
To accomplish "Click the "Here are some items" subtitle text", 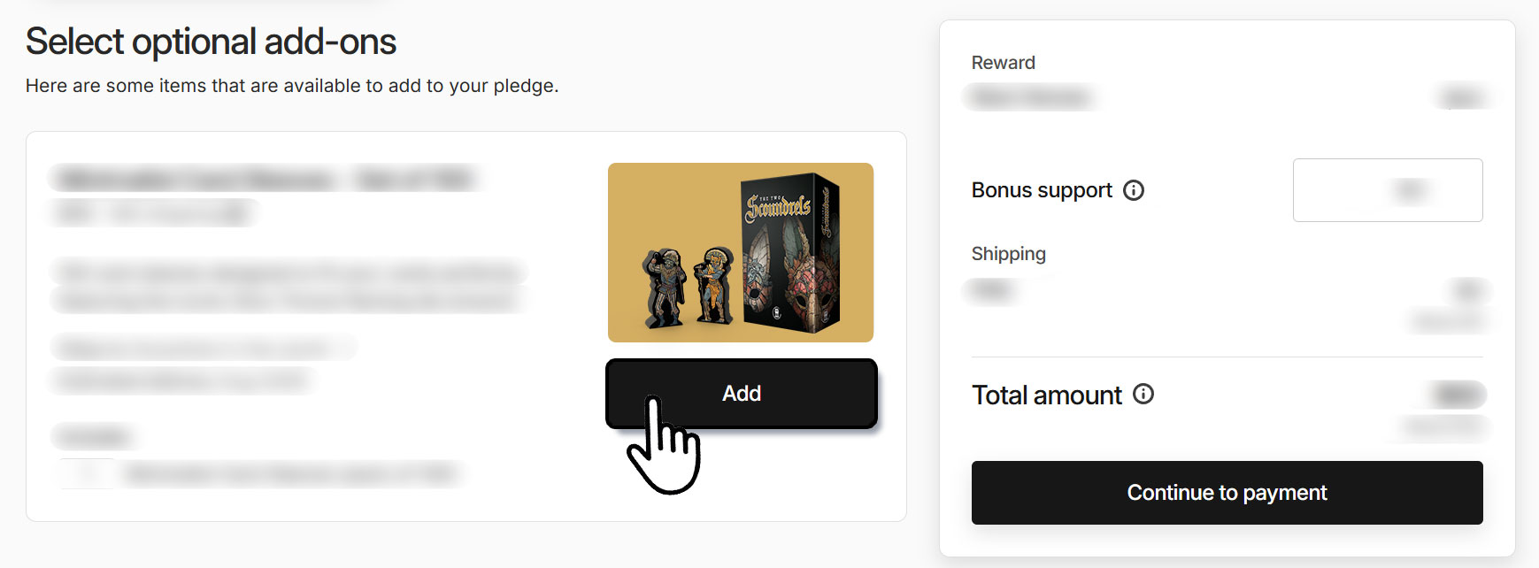I will tap(292, 86).
